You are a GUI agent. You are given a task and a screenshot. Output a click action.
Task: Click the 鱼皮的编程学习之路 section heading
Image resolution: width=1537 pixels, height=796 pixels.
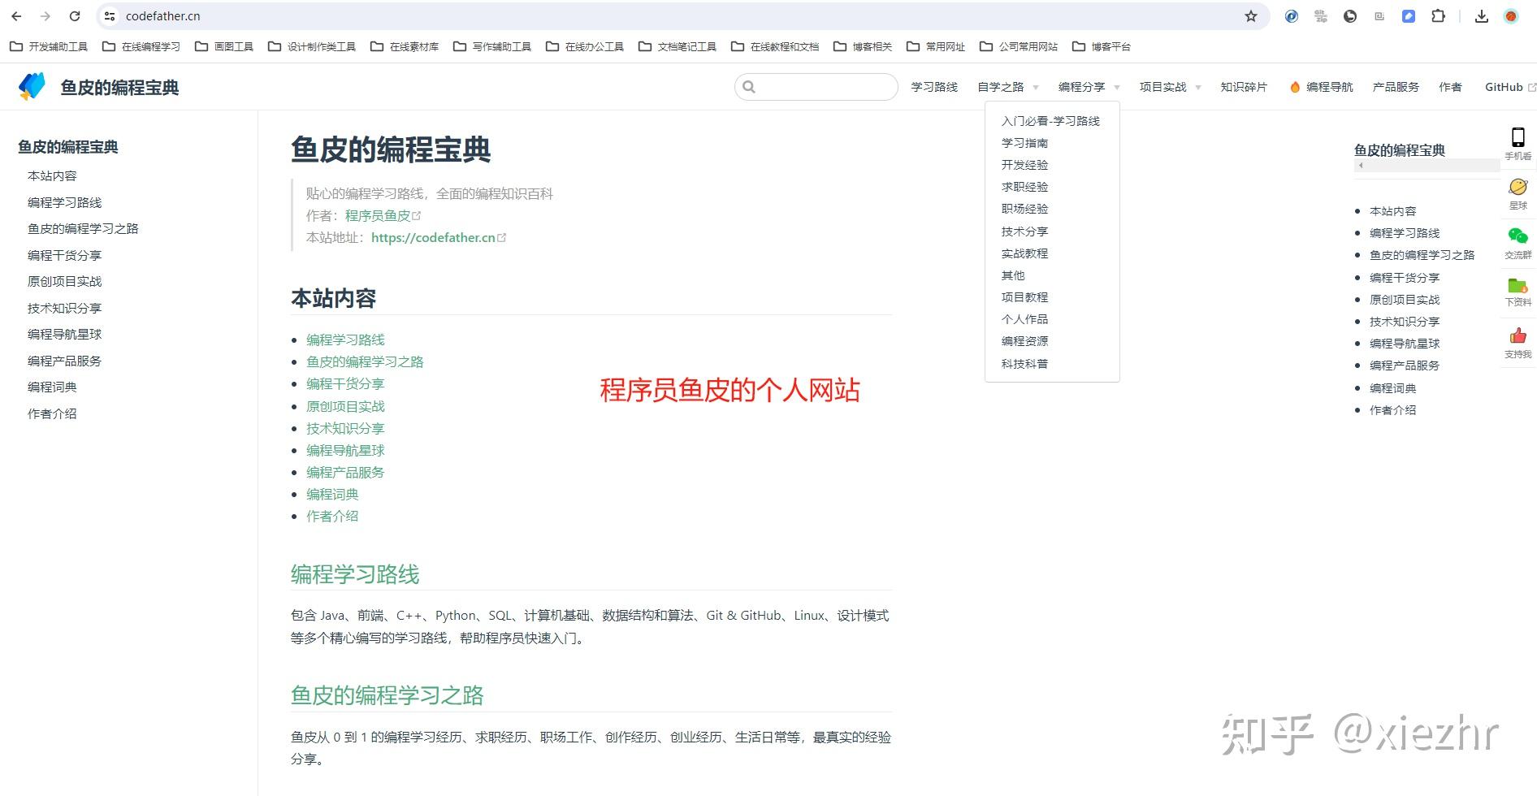[x=387, y=695]
